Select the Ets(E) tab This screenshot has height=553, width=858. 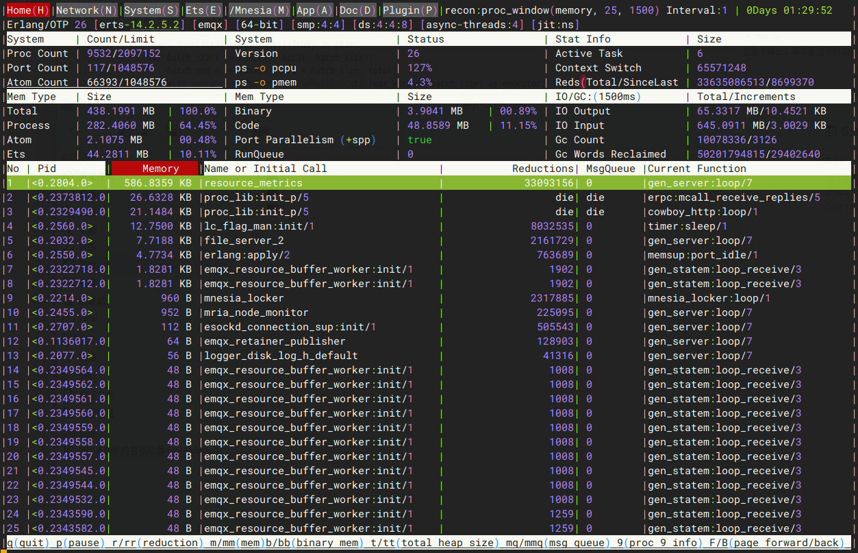coord(204,10)
